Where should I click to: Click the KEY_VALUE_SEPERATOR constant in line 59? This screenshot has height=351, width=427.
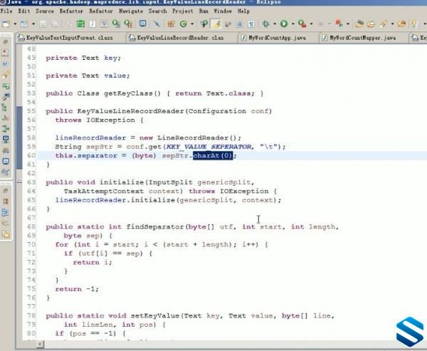coord(209,147)
